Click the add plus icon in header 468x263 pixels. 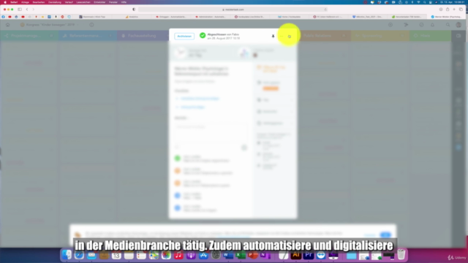point(390,25)
